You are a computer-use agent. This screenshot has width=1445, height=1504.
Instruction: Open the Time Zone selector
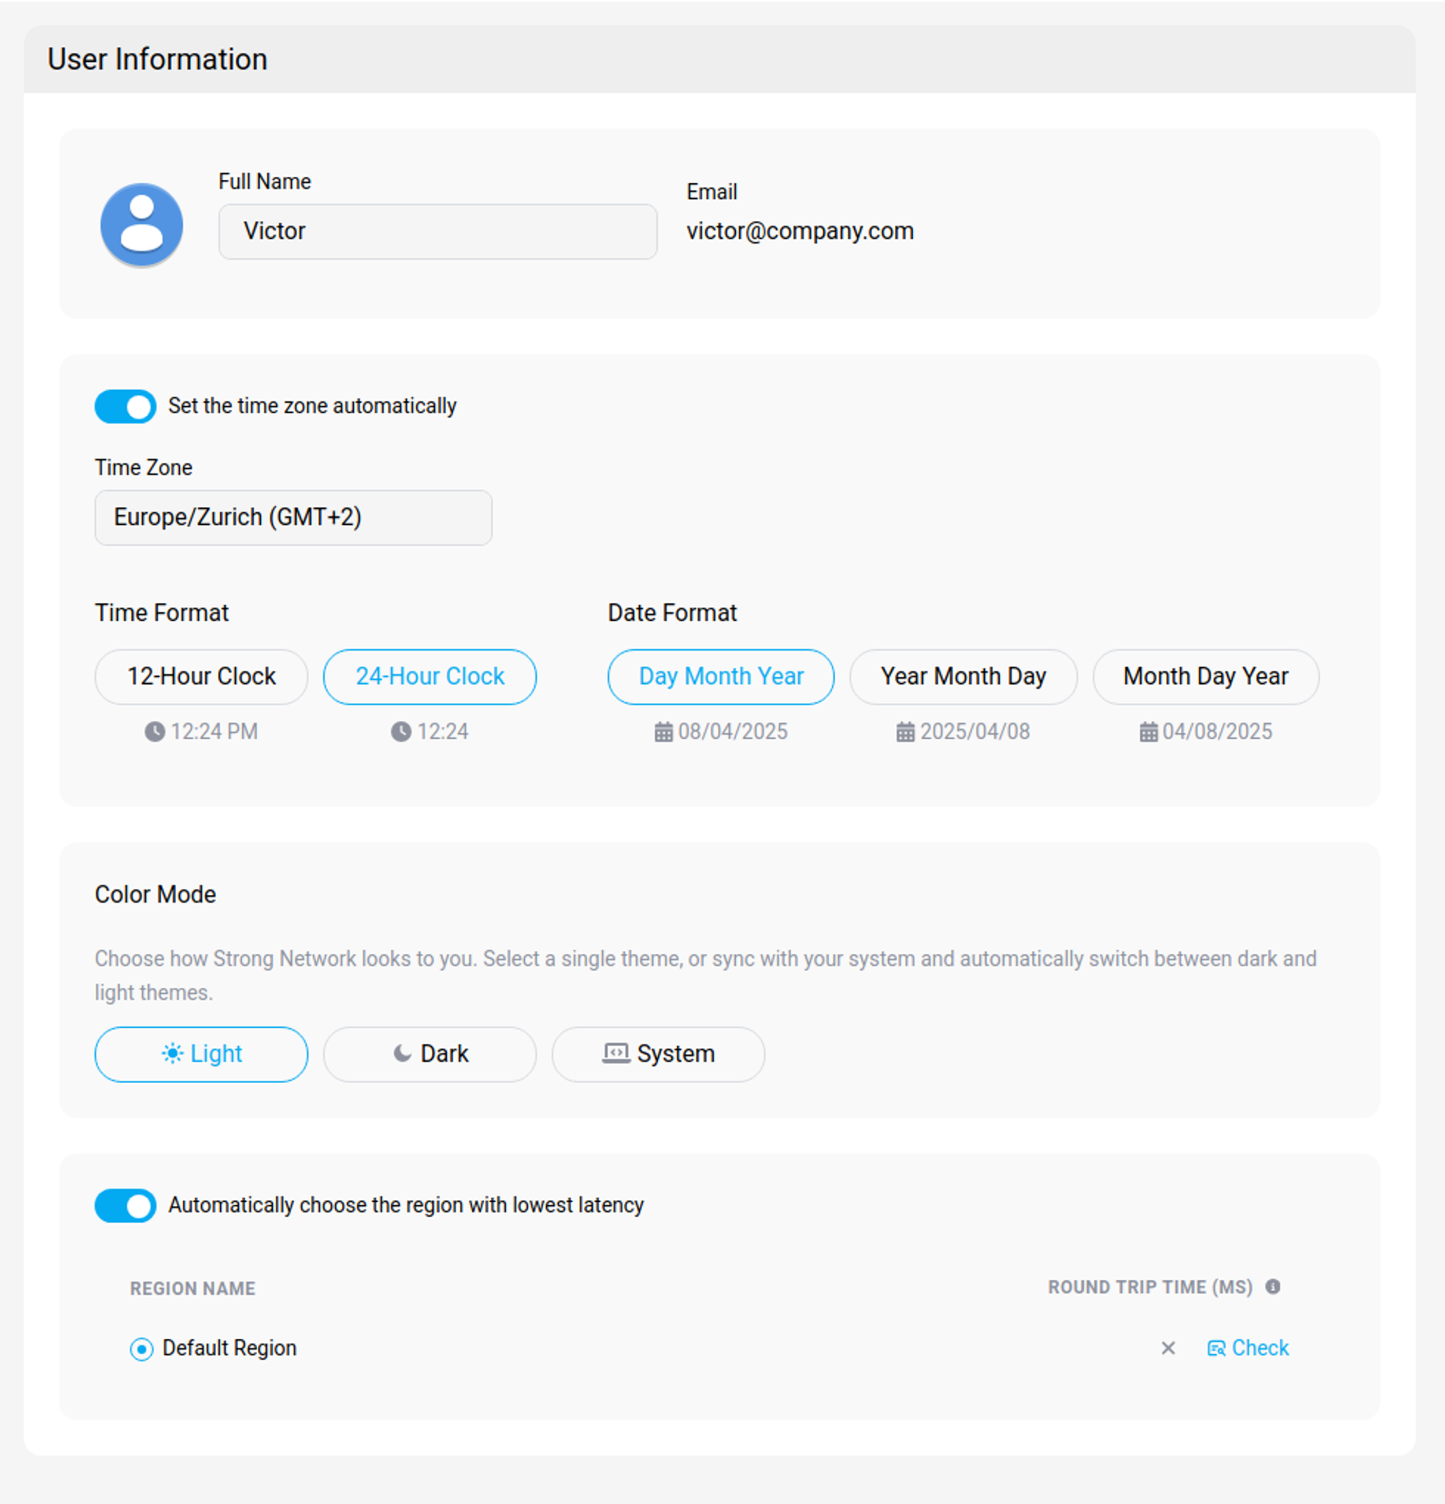coord(293,517)
